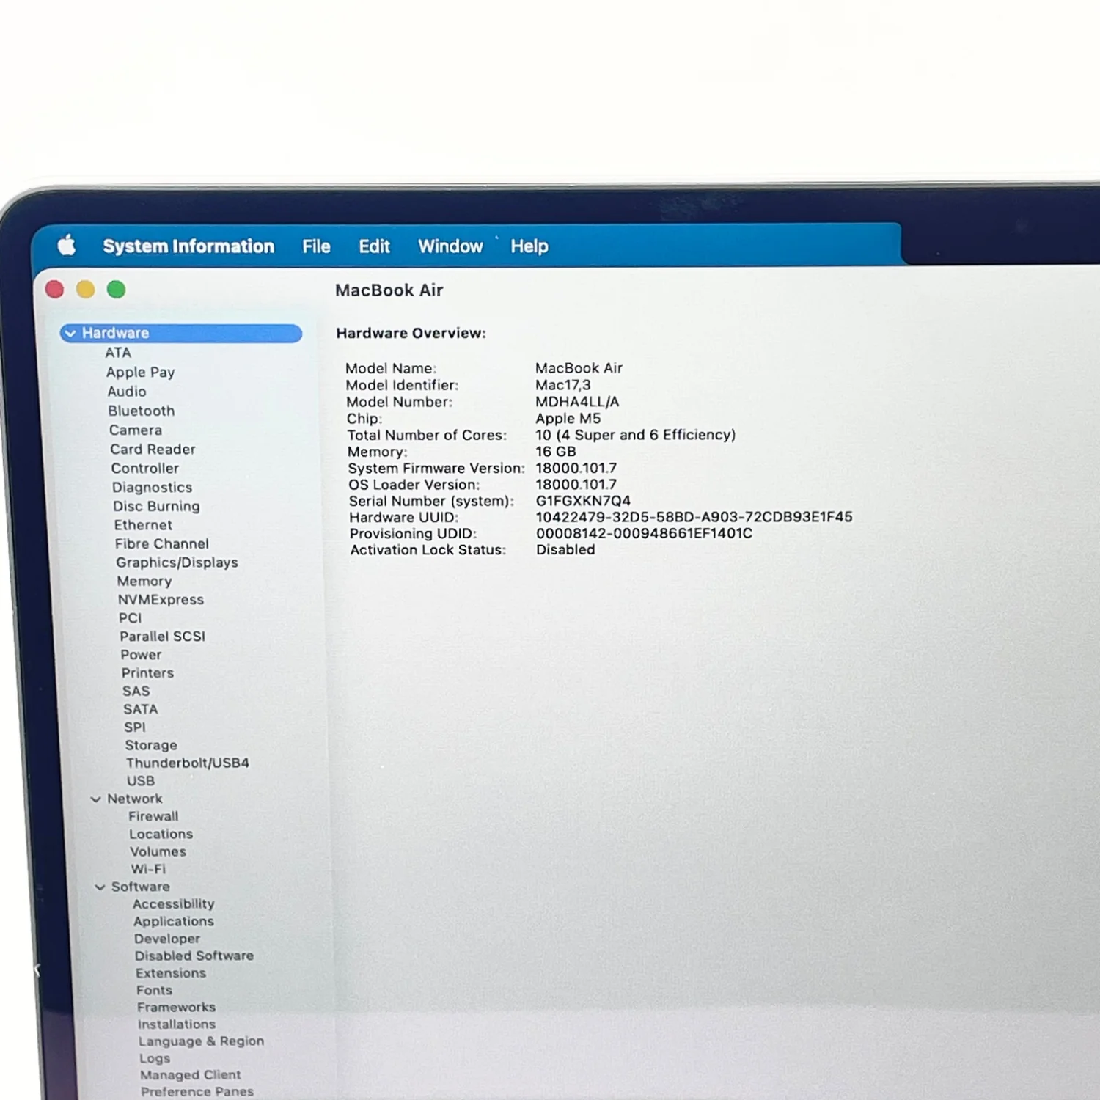Select Managed Client under Software
Screen dimensions: 1100x1100
click(191, 1075)
